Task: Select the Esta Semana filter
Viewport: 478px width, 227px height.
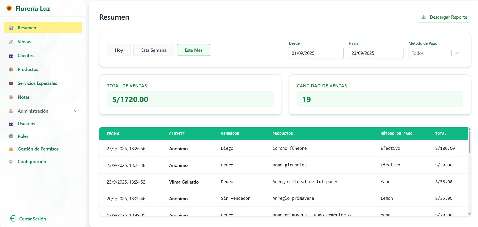Action: [x=154, y=50]
